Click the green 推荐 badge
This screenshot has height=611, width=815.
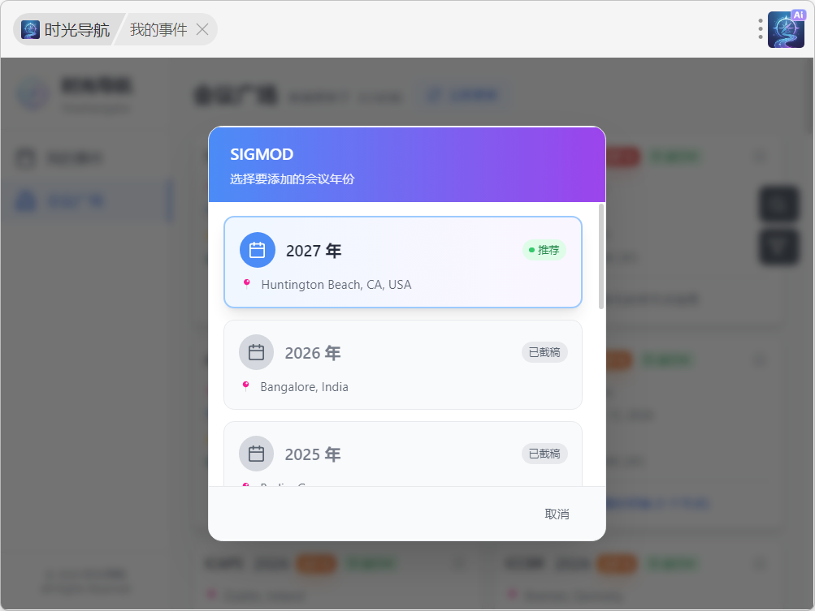pos(544,250)
